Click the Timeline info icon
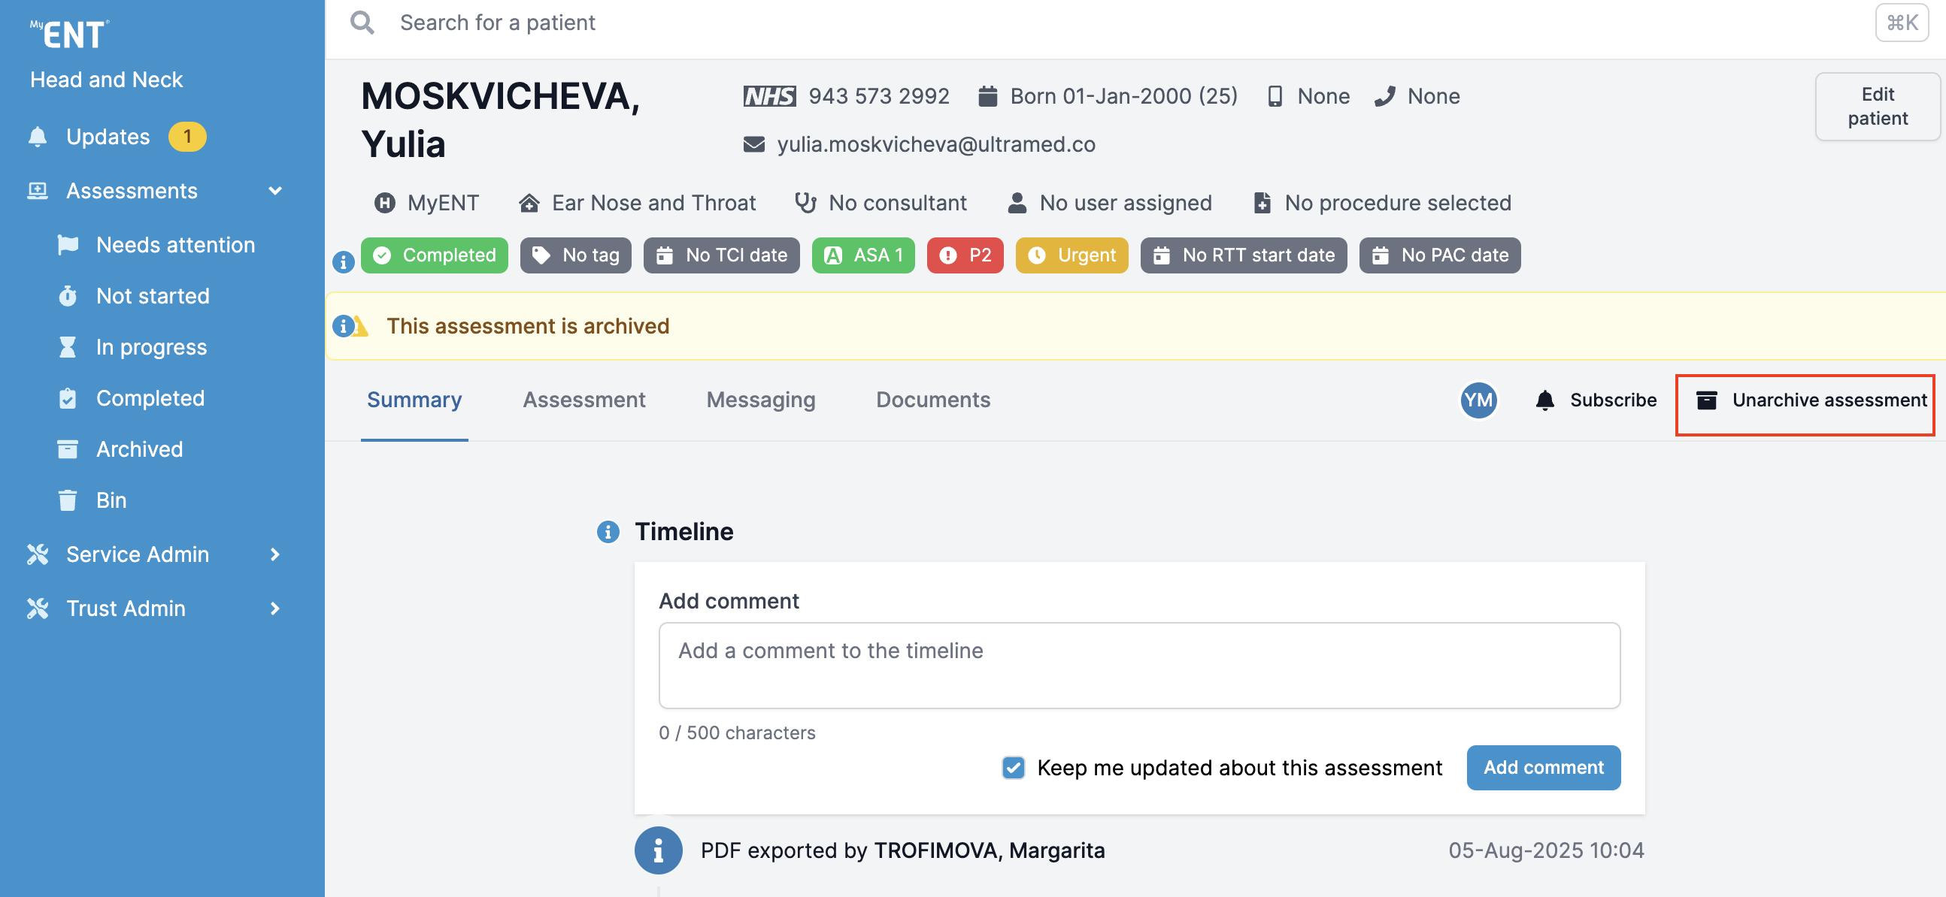 click(608, 532)
